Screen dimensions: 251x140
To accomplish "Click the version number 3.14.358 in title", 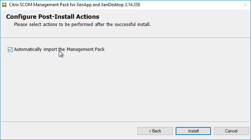I will (x=132, y=5).
